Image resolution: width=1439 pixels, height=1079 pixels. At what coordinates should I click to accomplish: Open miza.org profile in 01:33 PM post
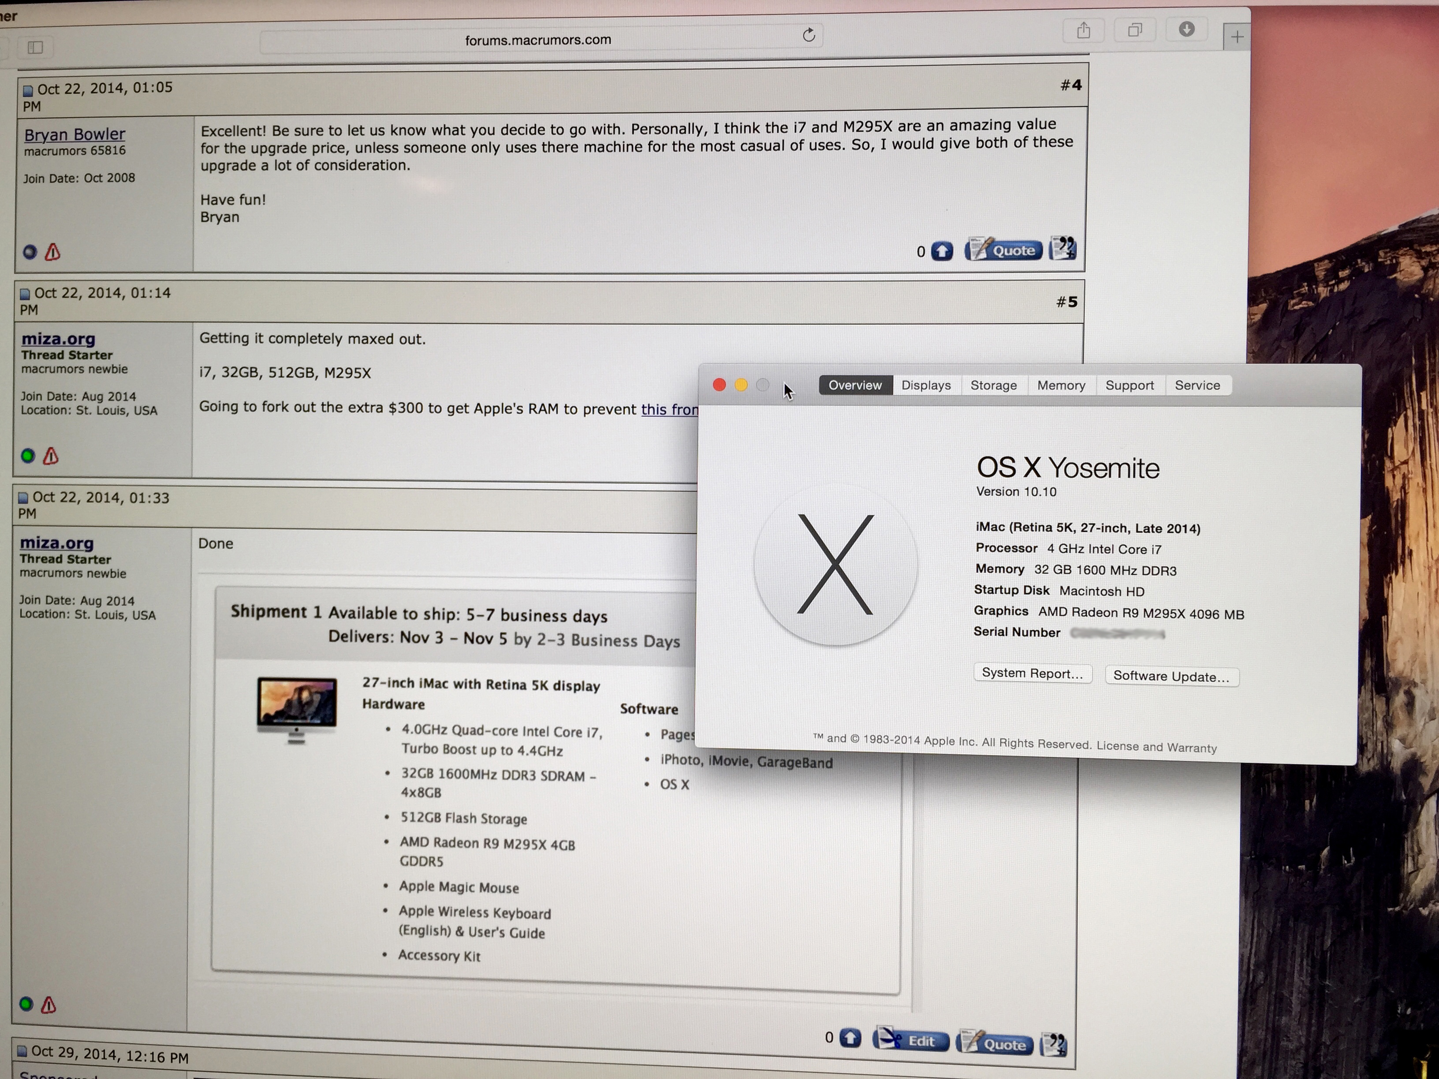56,543
